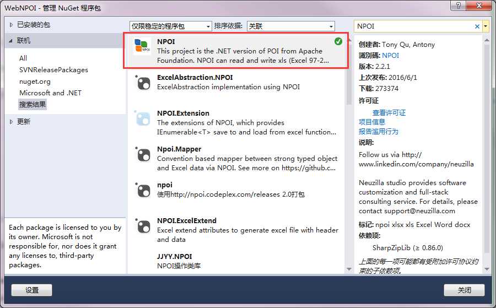This screenshot has height=308, width=496.
Task: Open the search box history dropdown arrow
Action: point(486,26)
